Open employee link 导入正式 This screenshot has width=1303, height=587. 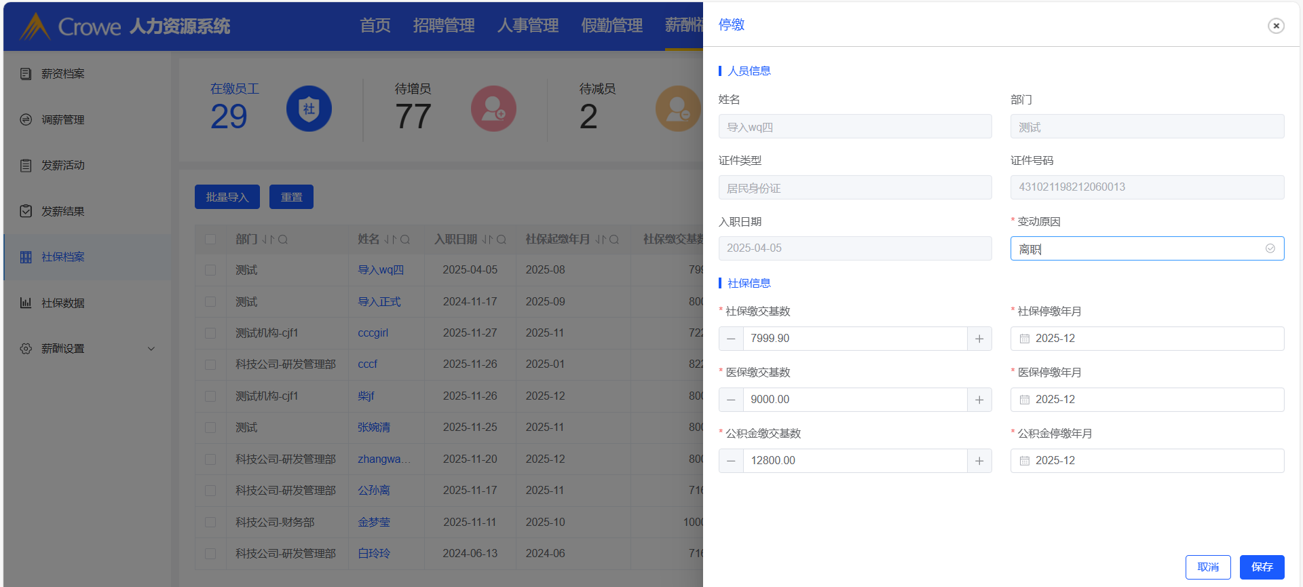click(379, 301)
